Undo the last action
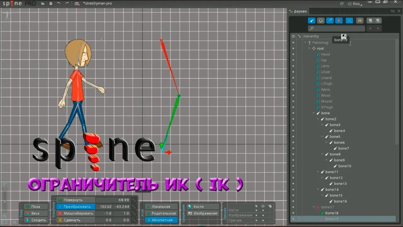The height and width of the screenshot is (227, 403). click(59, 3)
